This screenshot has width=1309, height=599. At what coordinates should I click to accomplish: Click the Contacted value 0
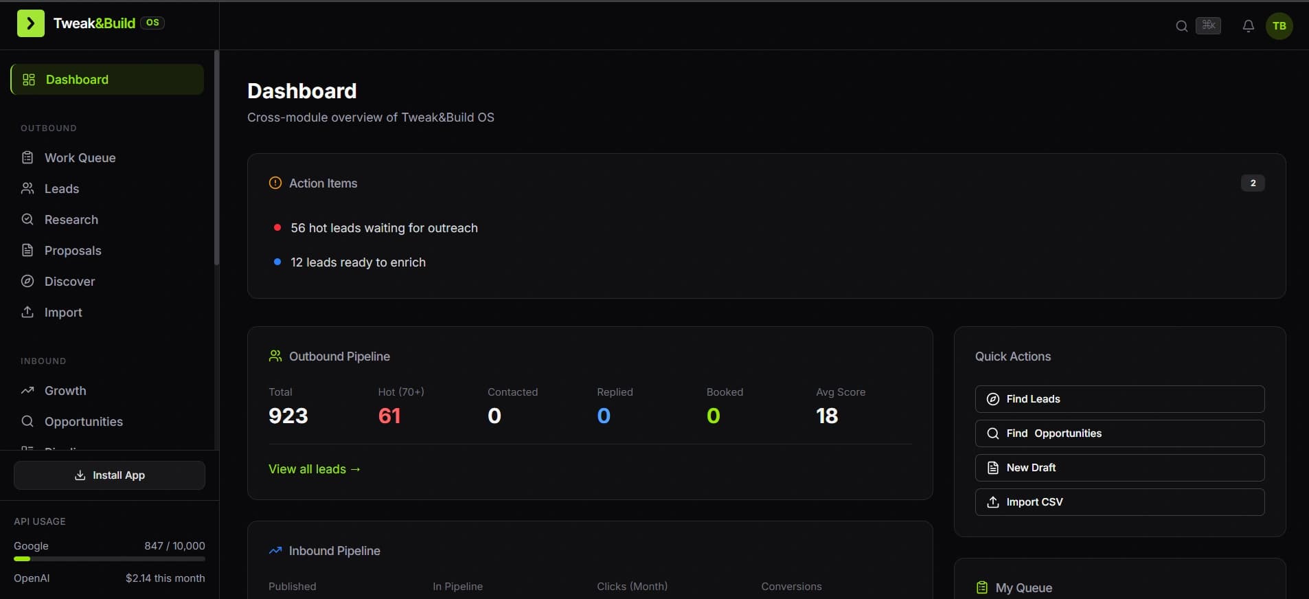coord(494,416)
